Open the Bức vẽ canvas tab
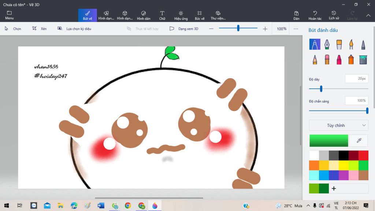375x211 pixels. pos(200,15)
